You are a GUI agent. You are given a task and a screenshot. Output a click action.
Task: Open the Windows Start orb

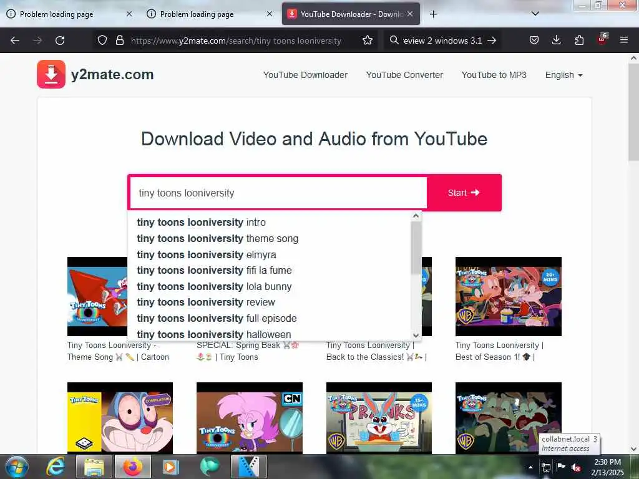click(x=17, y=467)
